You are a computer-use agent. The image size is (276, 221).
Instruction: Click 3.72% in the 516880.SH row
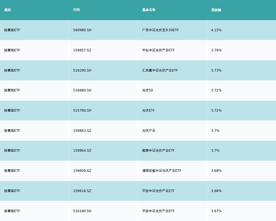[216, 90]
